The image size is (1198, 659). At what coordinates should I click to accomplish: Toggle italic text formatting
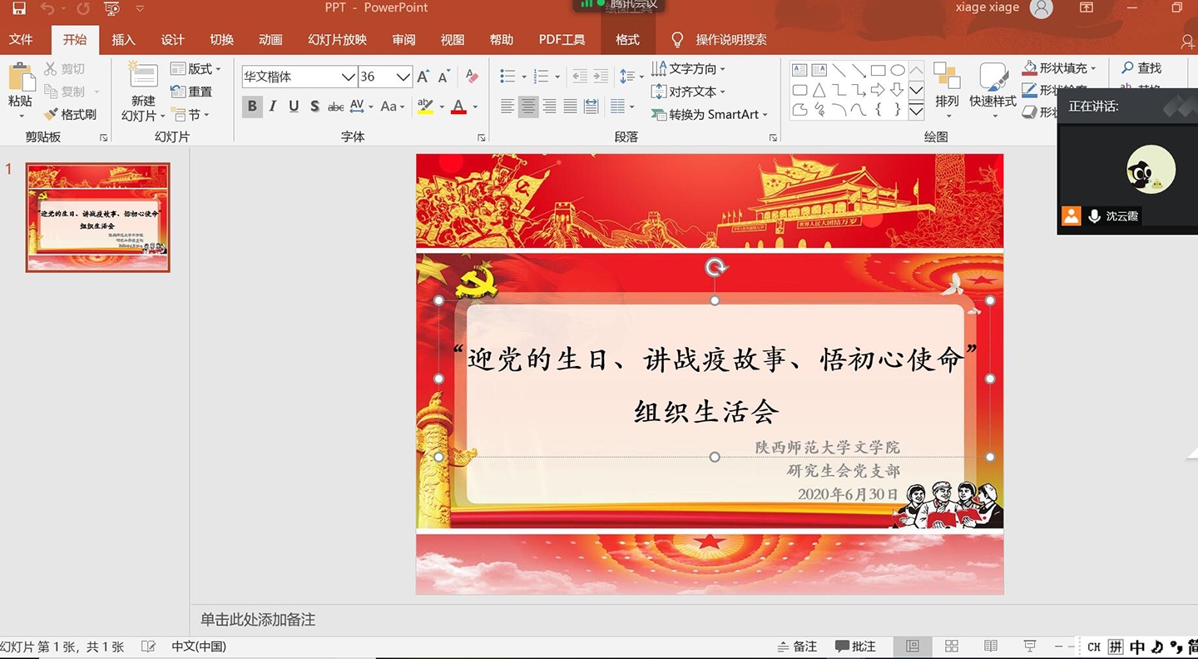(272, 107)
